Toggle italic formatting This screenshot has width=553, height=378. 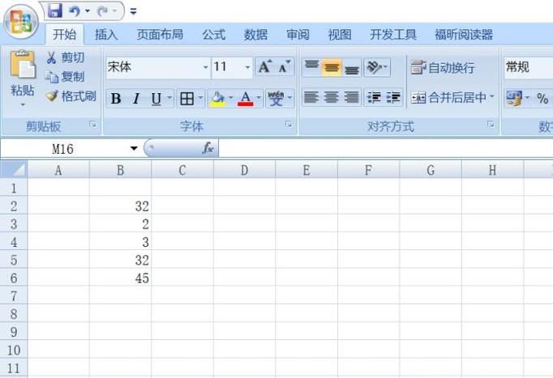click(136, 99)
